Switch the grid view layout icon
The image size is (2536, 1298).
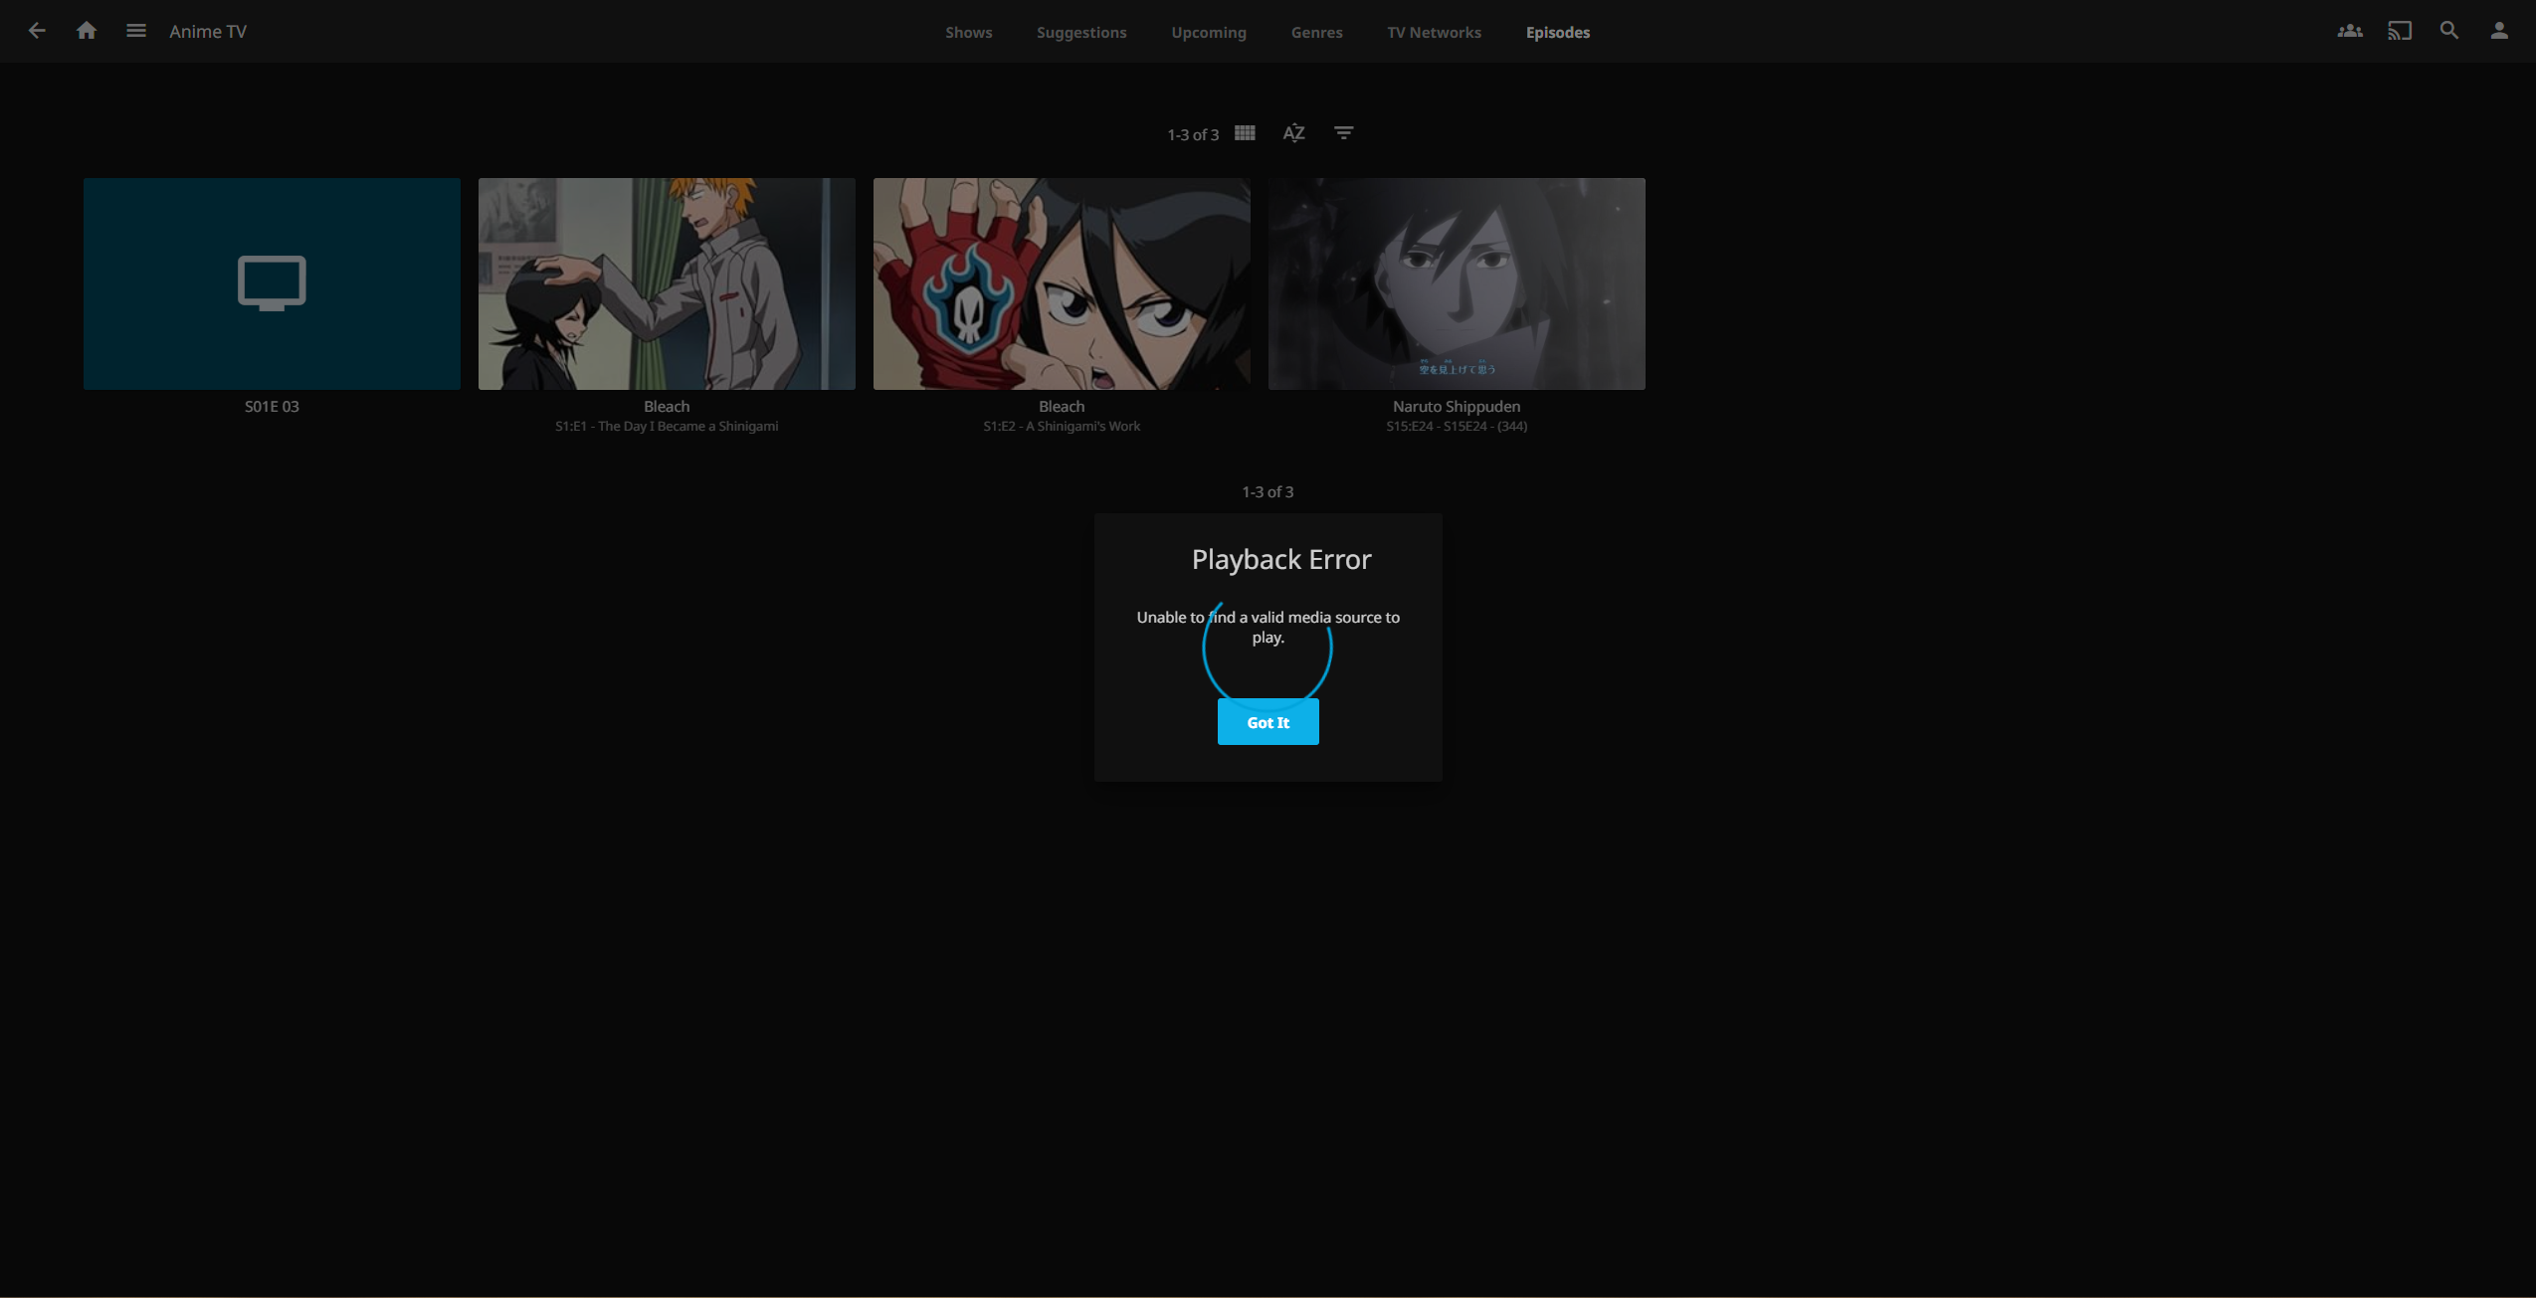point(1245,133)
